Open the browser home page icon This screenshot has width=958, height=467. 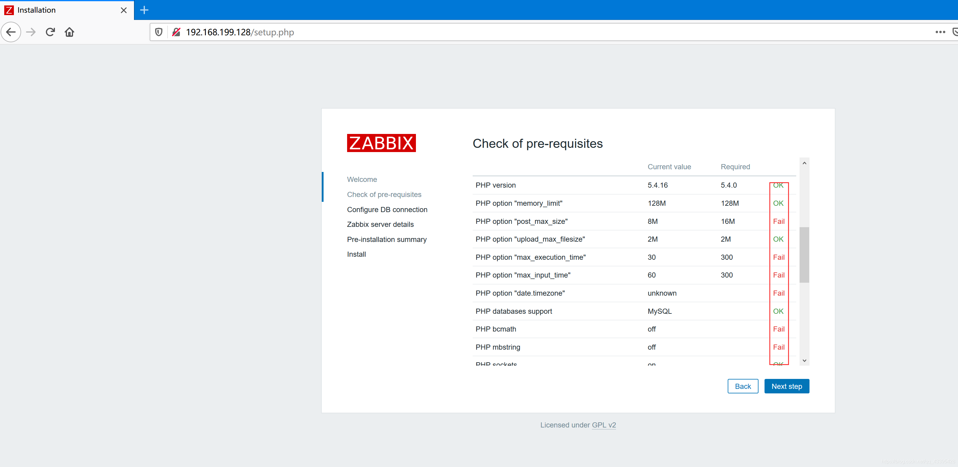pyautogui.click(x=69, y=32)
